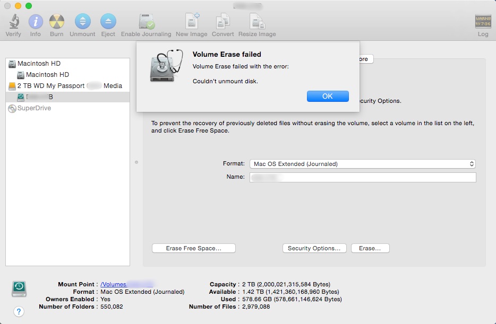Open the Format dropdown menu
496x324 pixels.
362,164
